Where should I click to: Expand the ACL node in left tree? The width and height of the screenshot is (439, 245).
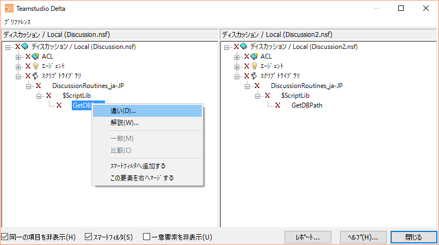coord(18,56)
